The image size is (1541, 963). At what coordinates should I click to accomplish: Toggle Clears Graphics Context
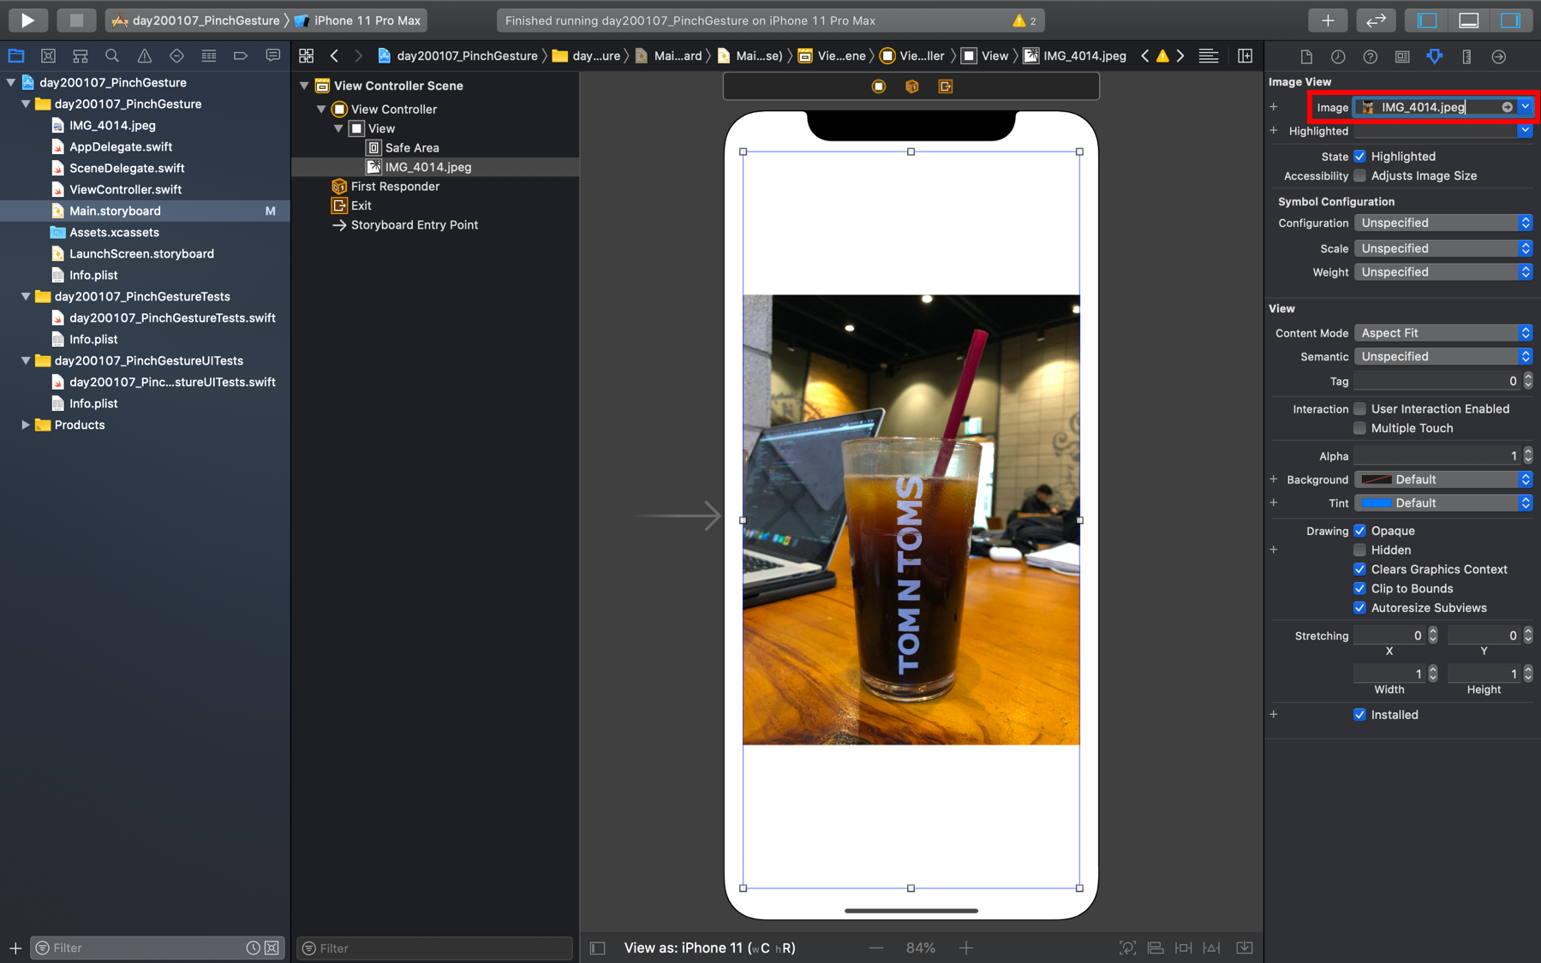[1359, 569]
